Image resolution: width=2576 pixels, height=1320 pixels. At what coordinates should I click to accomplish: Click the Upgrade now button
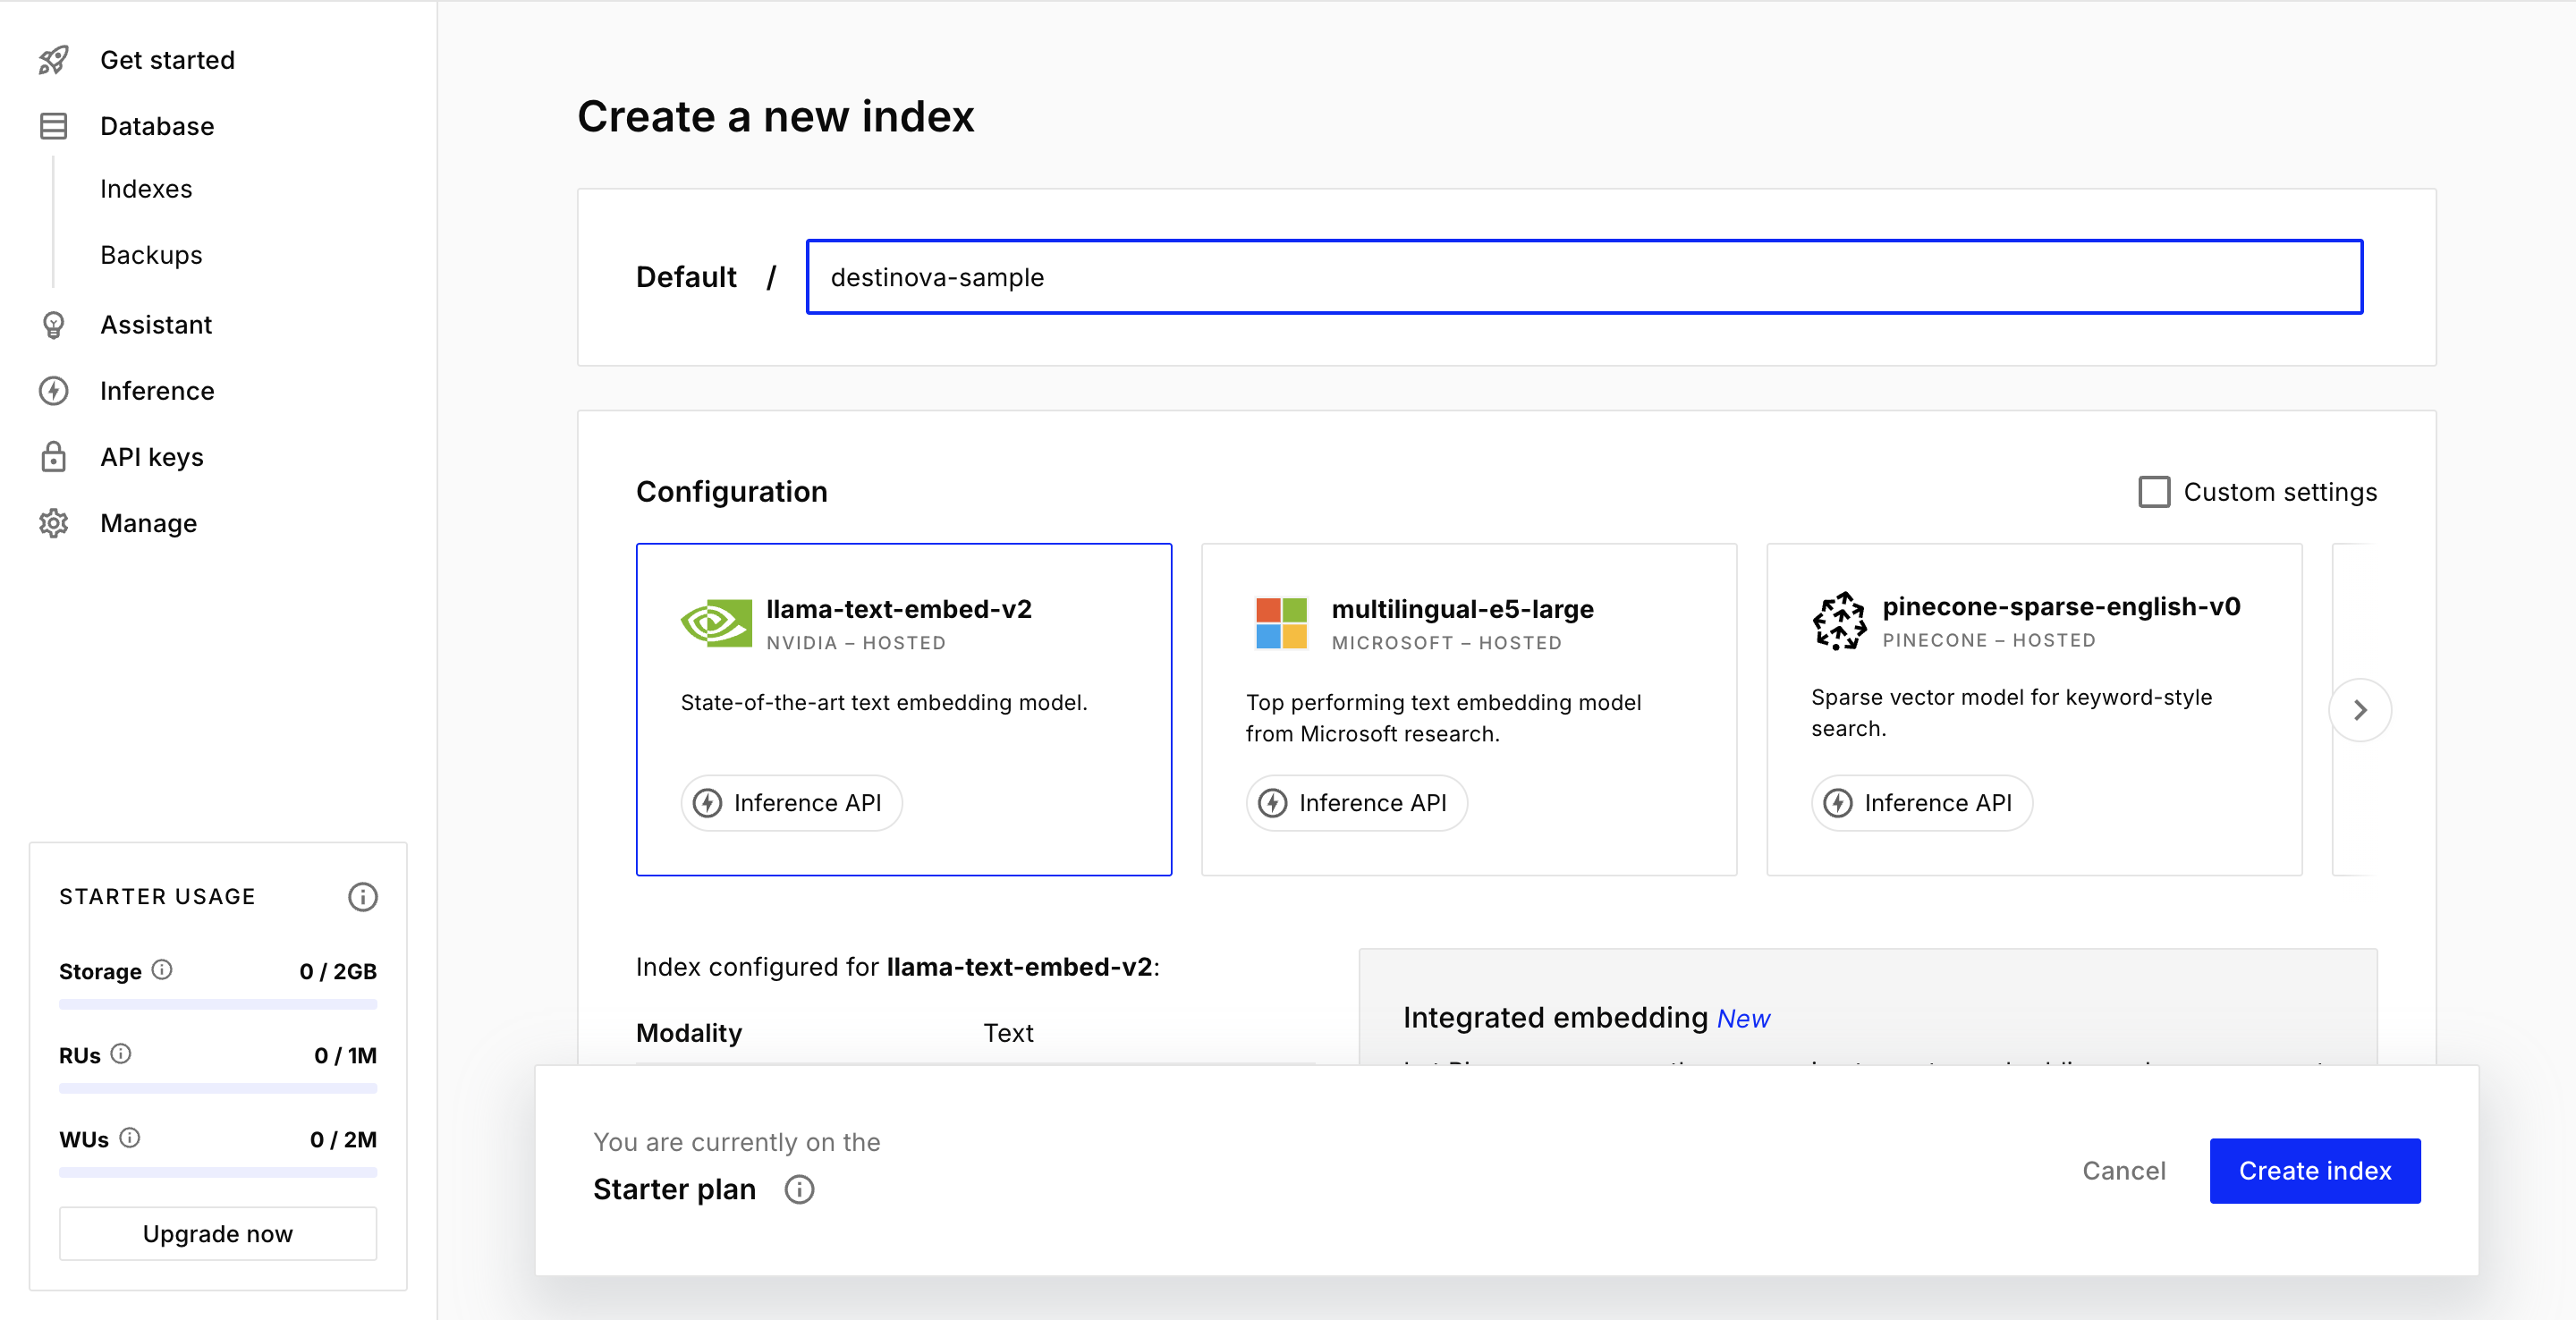point(218,1234)
